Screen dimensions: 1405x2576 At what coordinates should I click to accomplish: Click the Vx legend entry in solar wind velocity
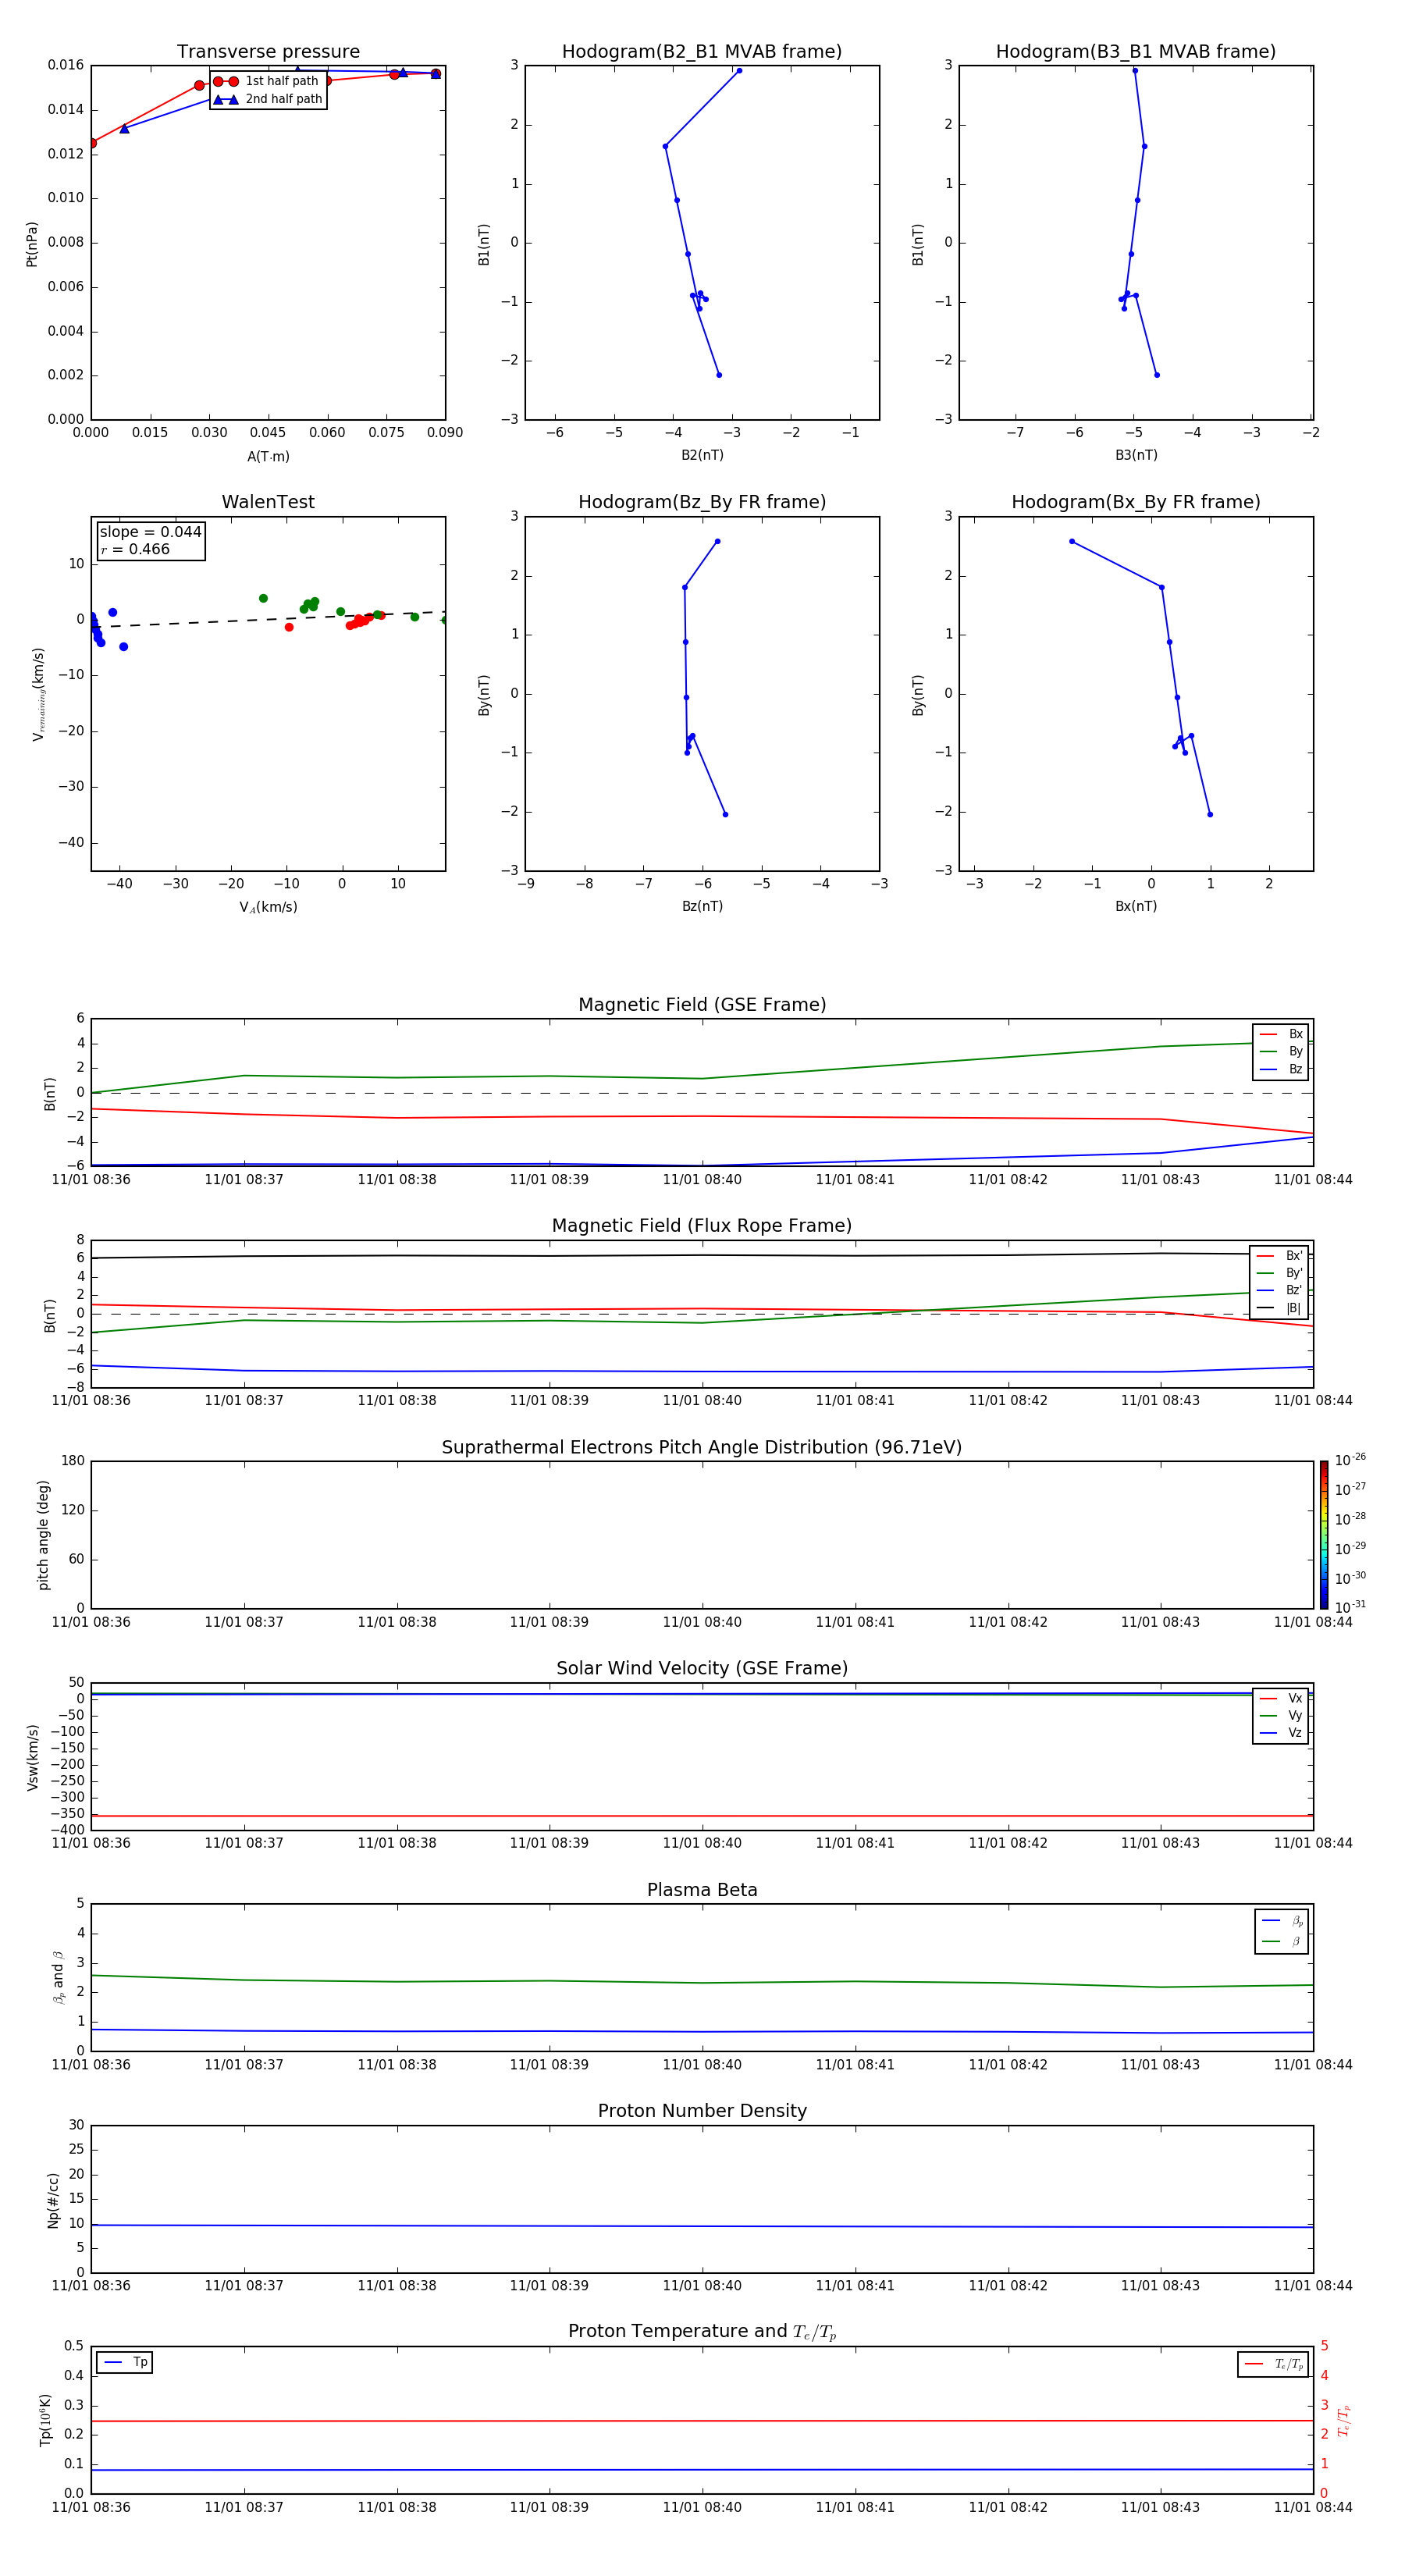[x=1281, y=1698]
